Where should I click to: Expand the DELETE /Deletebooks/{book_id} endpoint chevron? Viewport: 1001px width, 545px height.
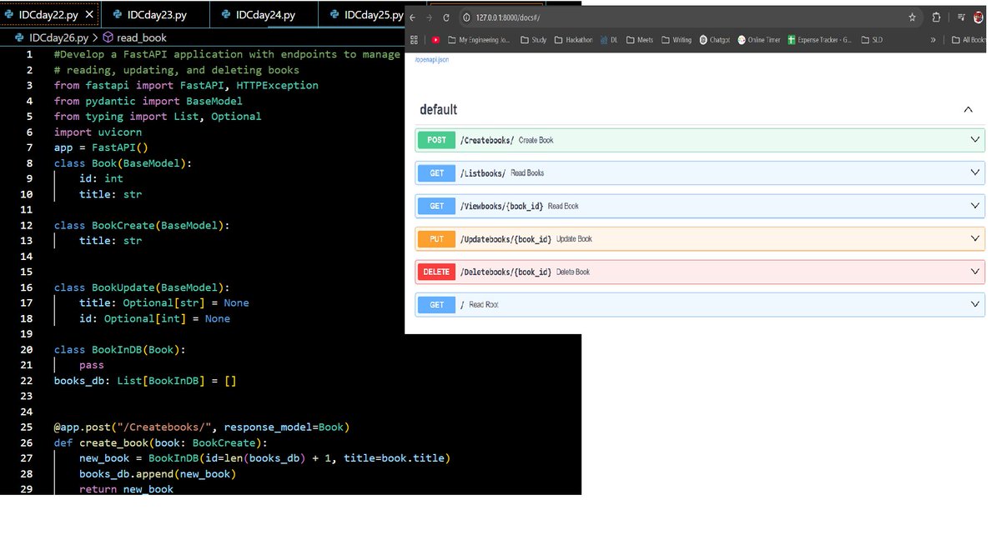pyautogui.click(x=975, y=272)
